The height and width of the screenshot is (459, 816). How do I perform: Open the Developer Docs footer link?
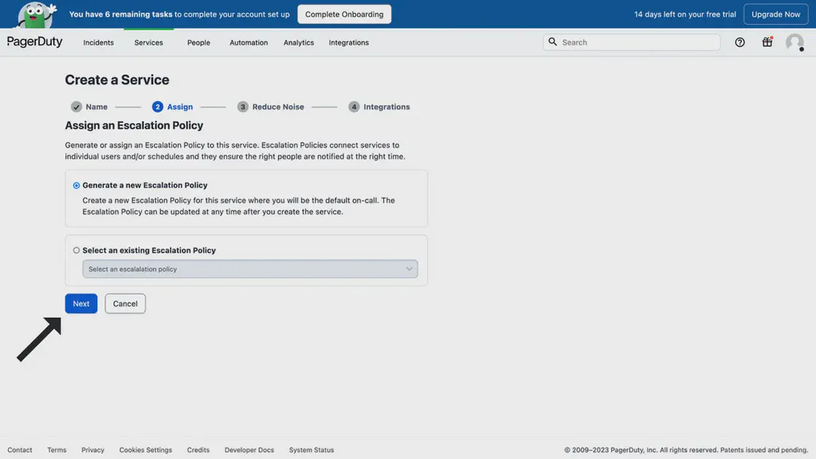click(249, 449)
